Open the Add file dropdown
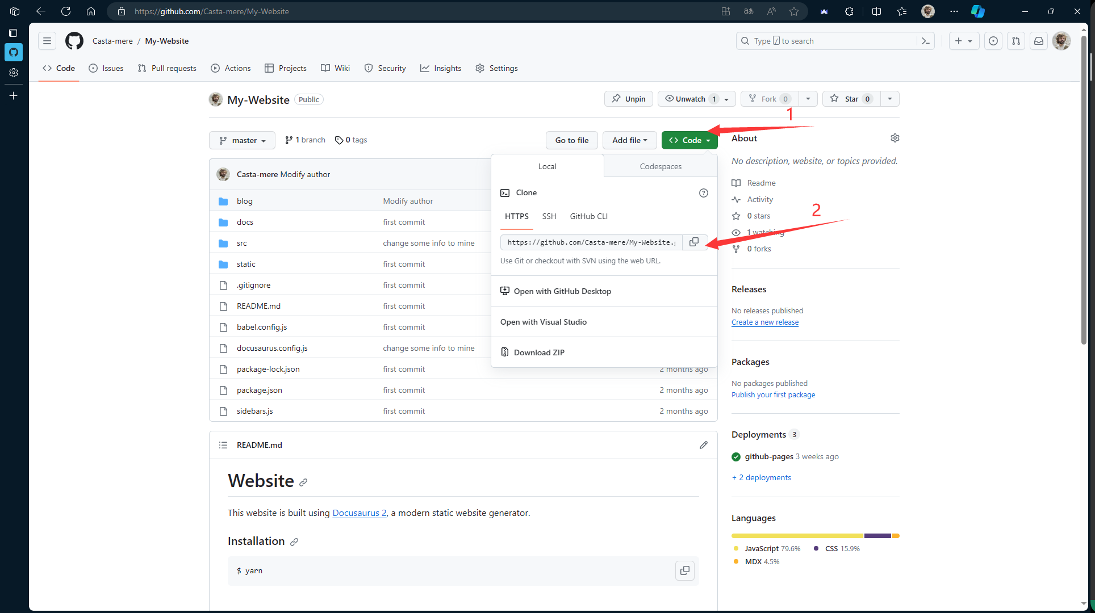The width and height of the screenshot is (1095, 613). (629, 140)
